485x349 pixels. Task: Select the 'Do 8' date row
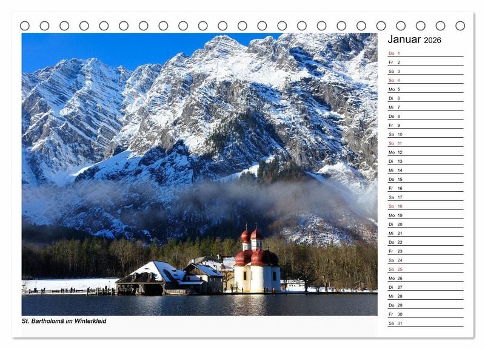(426, 116)
